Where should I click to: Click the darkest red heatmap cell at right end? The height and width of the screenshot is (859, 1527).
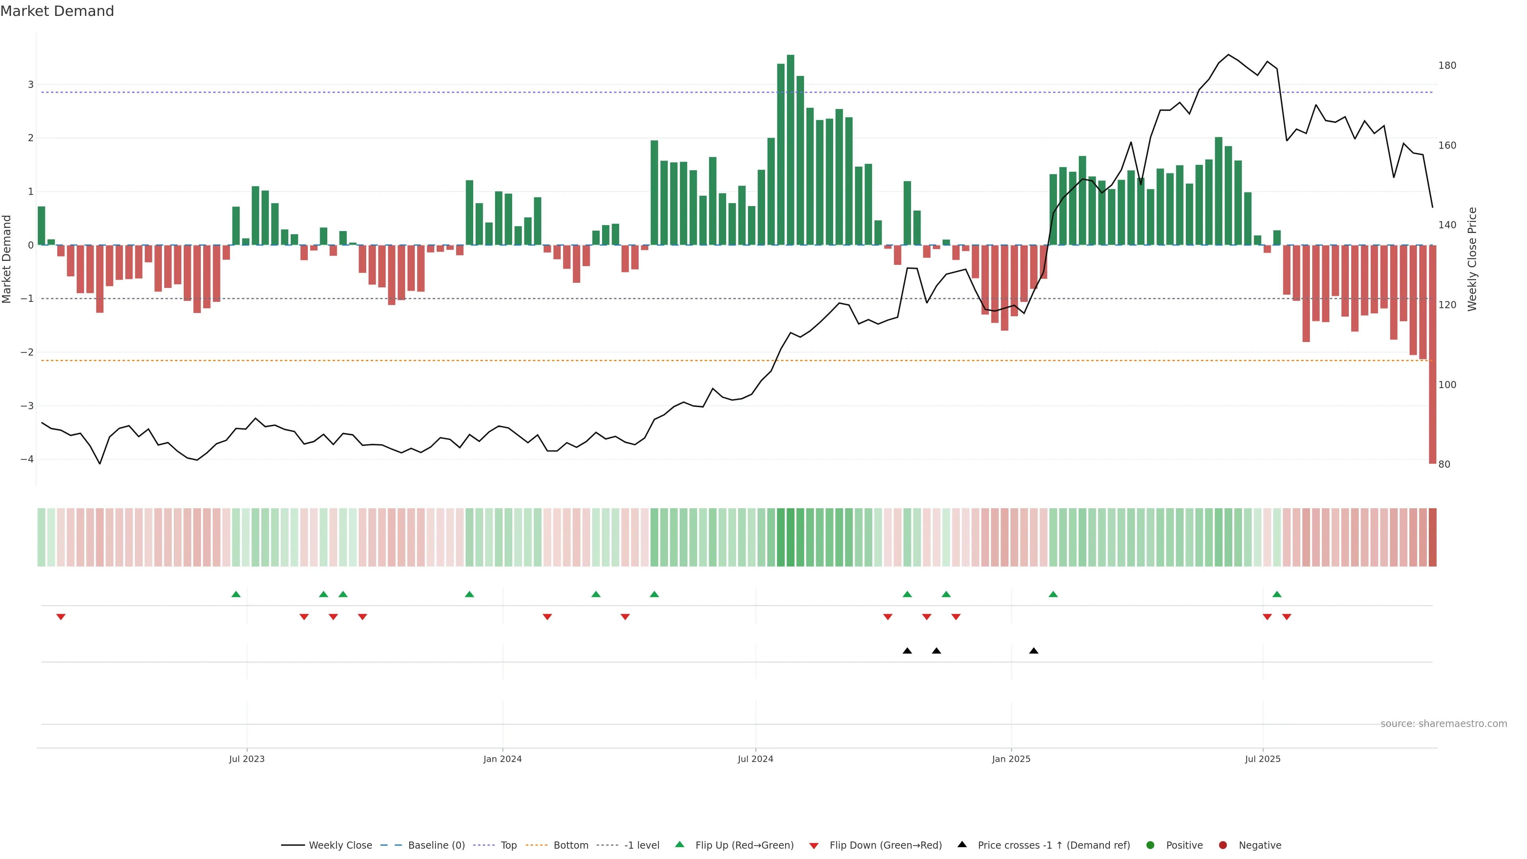1432,537
